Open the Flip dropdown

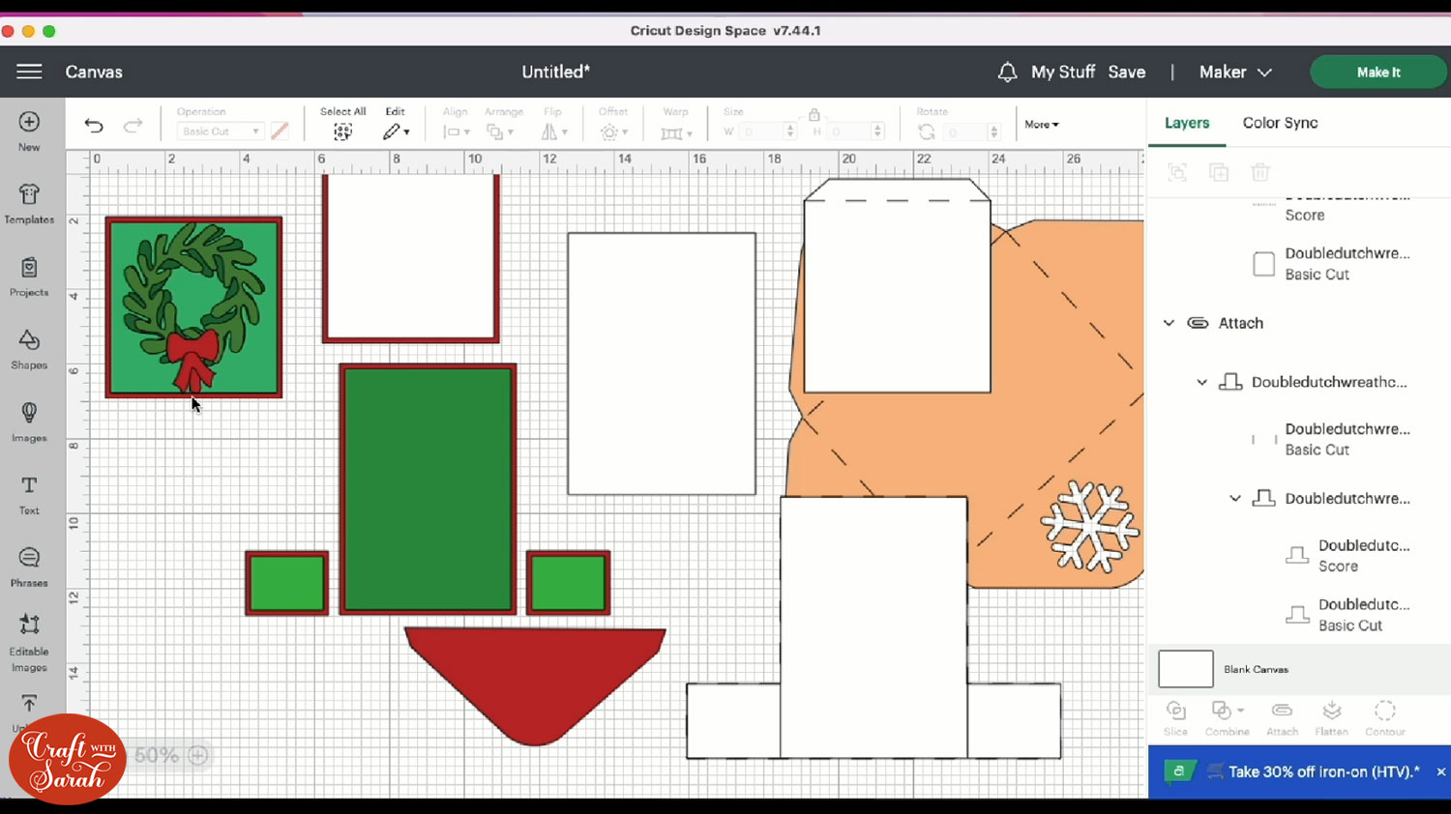(x=553, y=131)
